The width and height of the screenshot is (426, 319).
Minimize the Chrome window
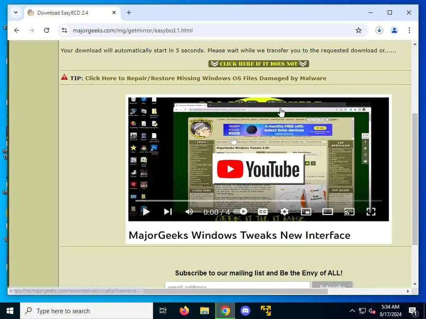click(x=371, y=12)
